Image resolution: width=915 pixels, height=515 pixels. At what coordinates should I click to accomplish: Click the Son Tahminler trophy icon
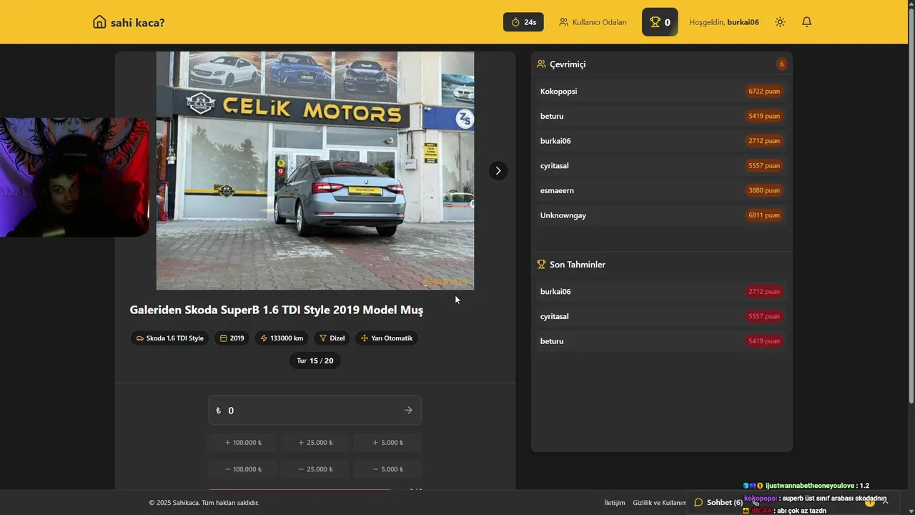[x=541, y=264]
